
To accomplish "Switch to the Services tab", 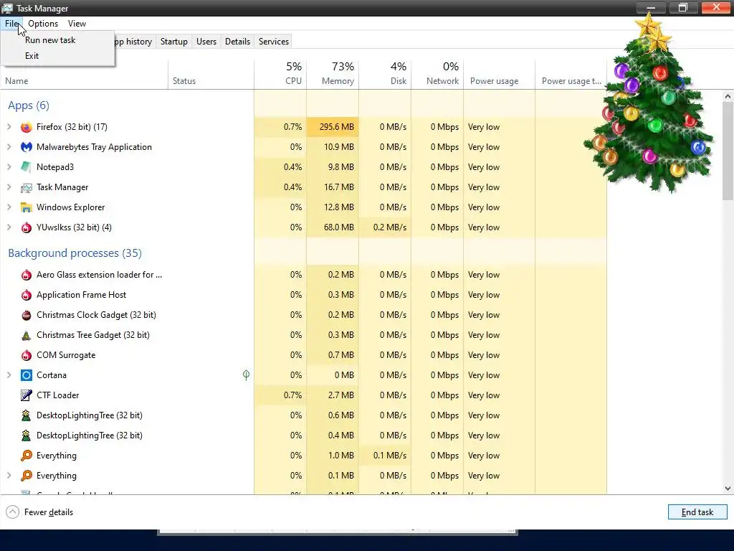I will pos(274,42).
